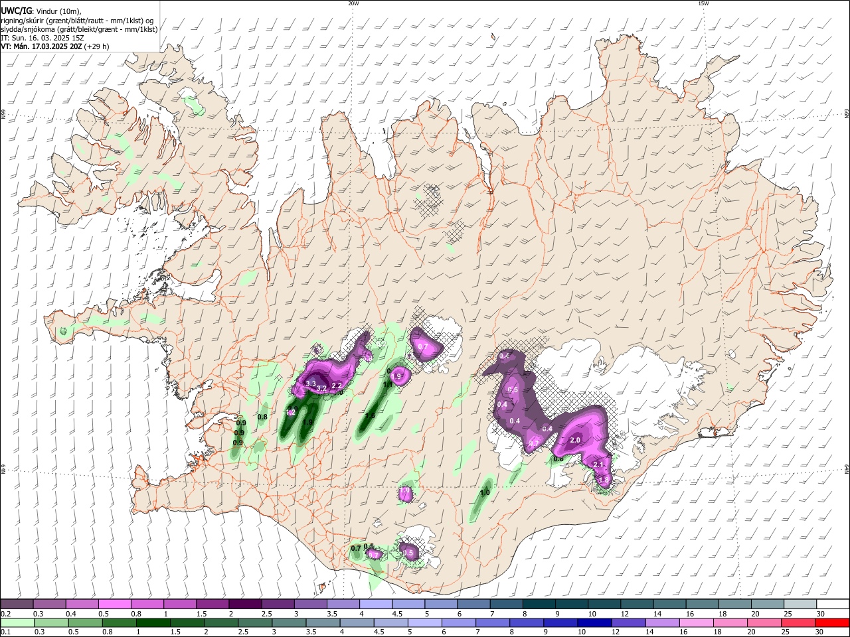Click the deep blue bottom-row swatch at 10

(593, 622)
